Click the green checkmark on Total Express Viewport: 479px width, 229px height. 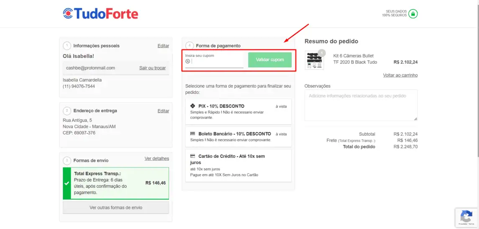(x=67, y=183)
